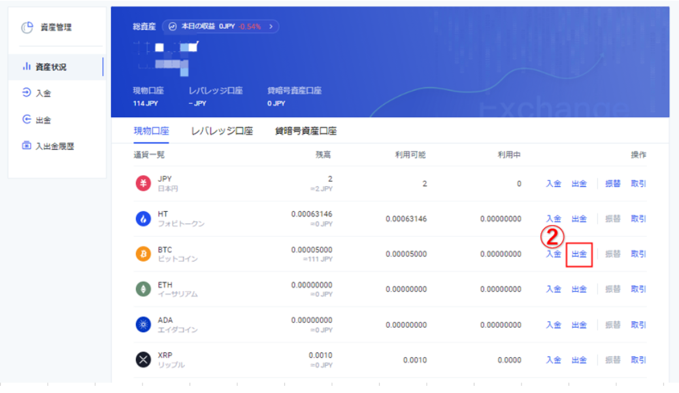This screenshot has height=393, width=679.
Task: Click 取引 link in JPY row
Action: pyautogui.click(x=638, y=183)
